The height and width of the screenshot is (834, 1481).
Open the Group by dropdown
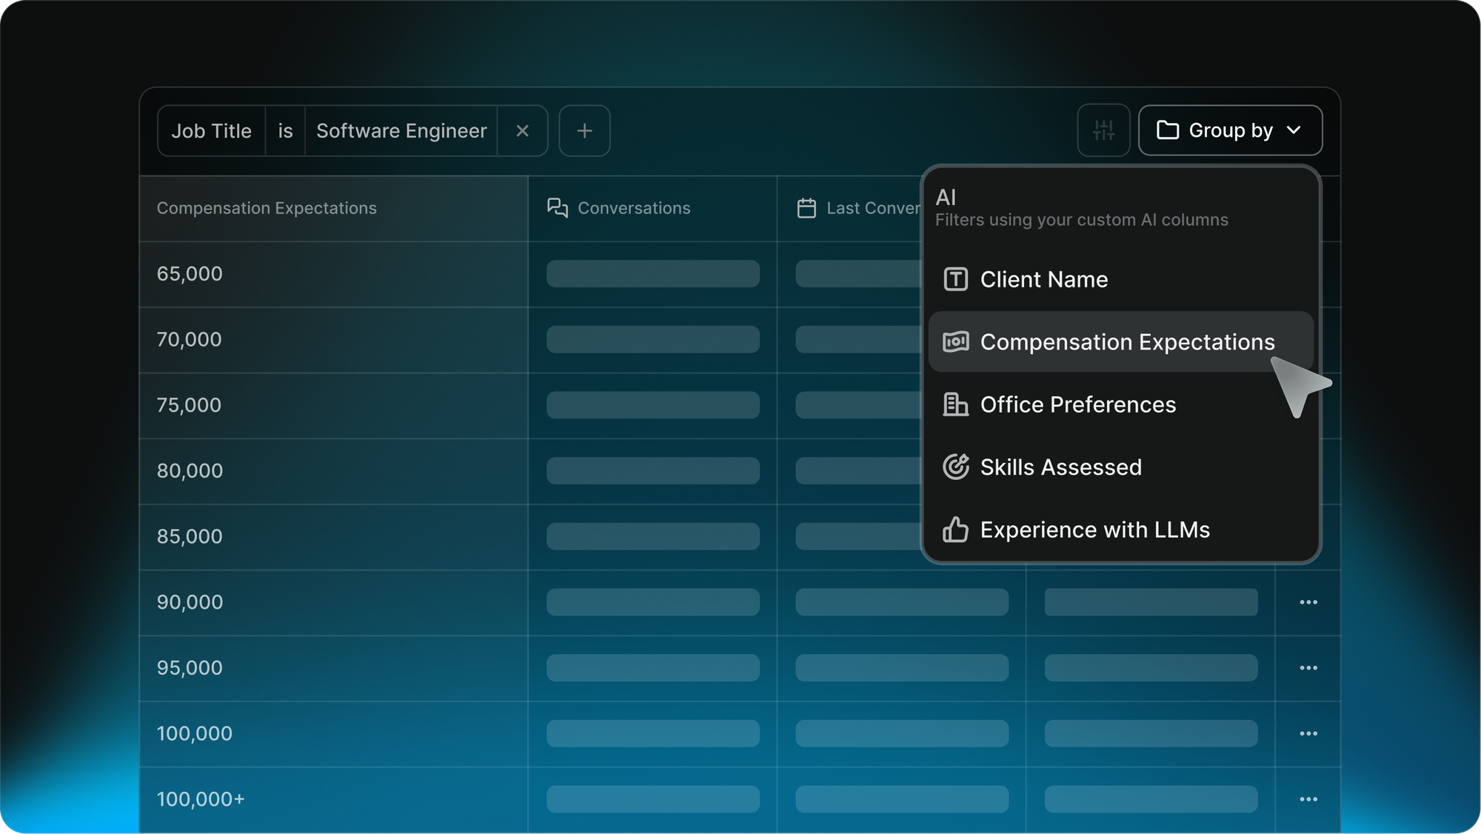(1229, 130)
